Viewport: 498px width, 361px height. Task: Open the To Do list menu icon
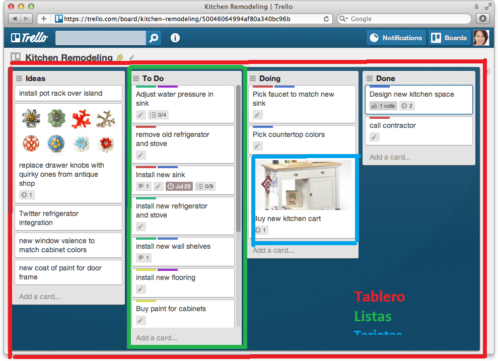[x=136, y=79]
